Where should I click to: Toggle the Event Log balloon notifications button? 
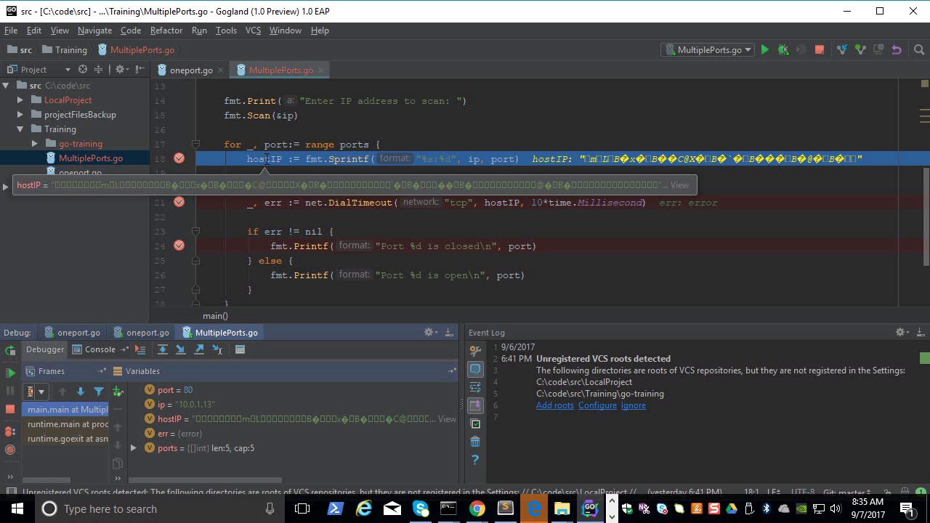click(475, 369)
